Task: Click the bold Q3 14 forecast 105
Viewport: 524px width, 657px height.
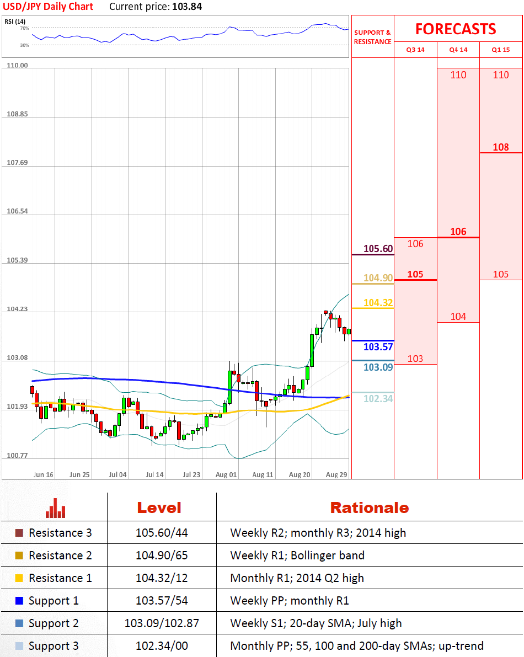Action: click(x=415, y=274)
